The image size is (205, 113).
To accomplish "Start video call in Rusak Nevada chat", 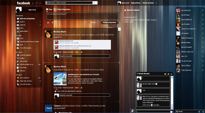I will pyautogui.click(x=165, y=74).
